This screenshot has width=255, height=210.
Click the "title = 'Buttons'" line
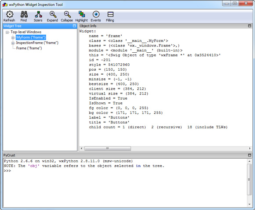(x=109, y=123)
